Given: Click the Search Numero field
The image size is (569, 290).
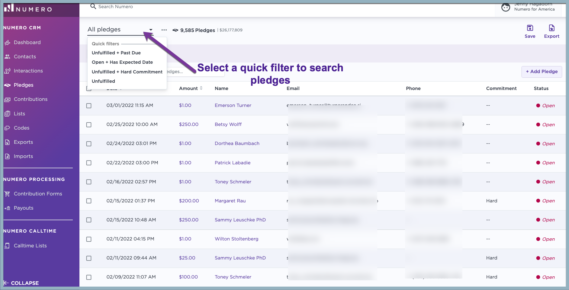Looking at the screenshot, I should [116, 7].
